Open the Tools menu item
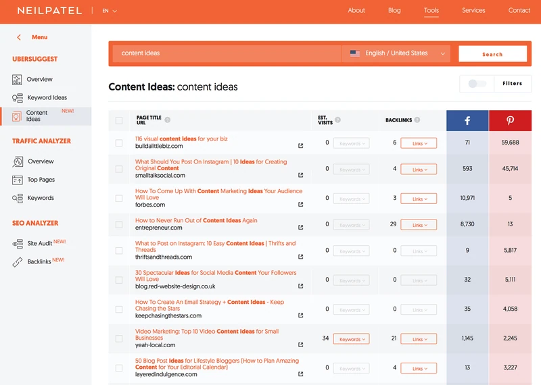541x385 pixels. (431, 10)
